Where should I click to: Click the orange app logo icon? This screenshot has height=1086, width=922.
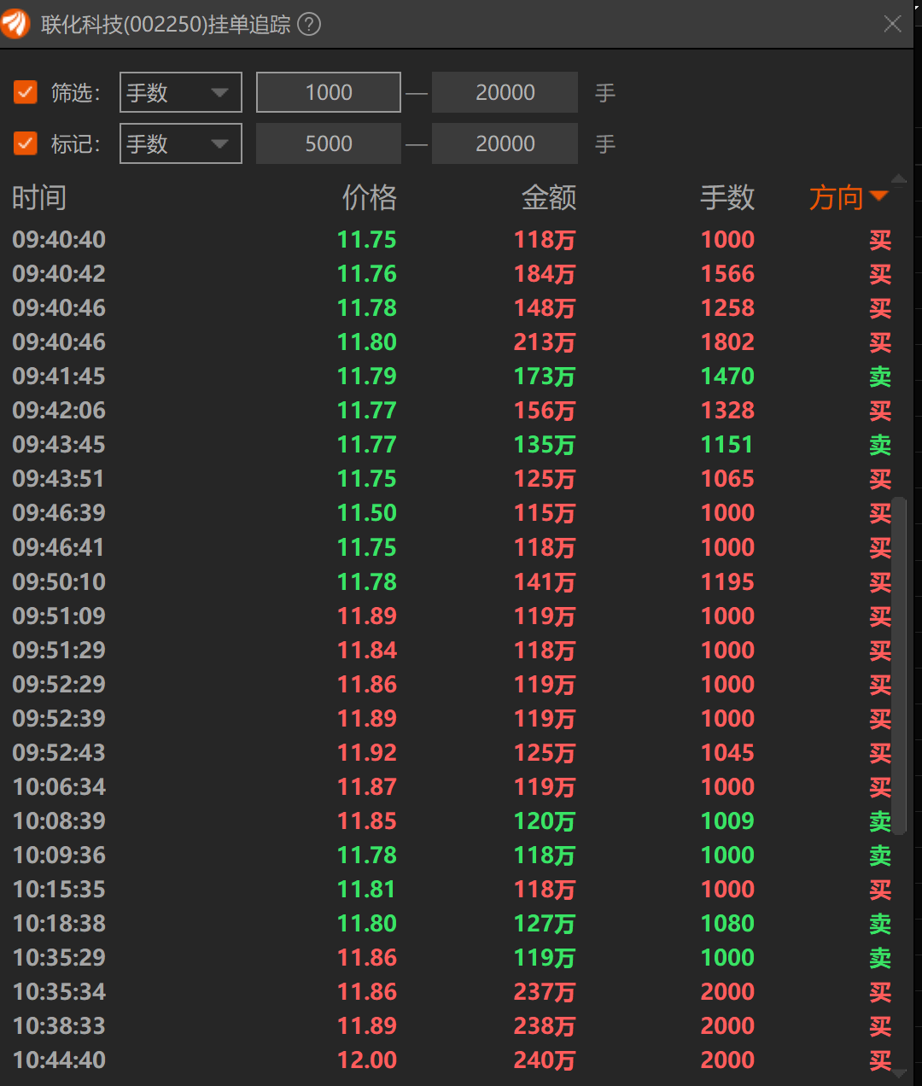(x=15, y=24)
